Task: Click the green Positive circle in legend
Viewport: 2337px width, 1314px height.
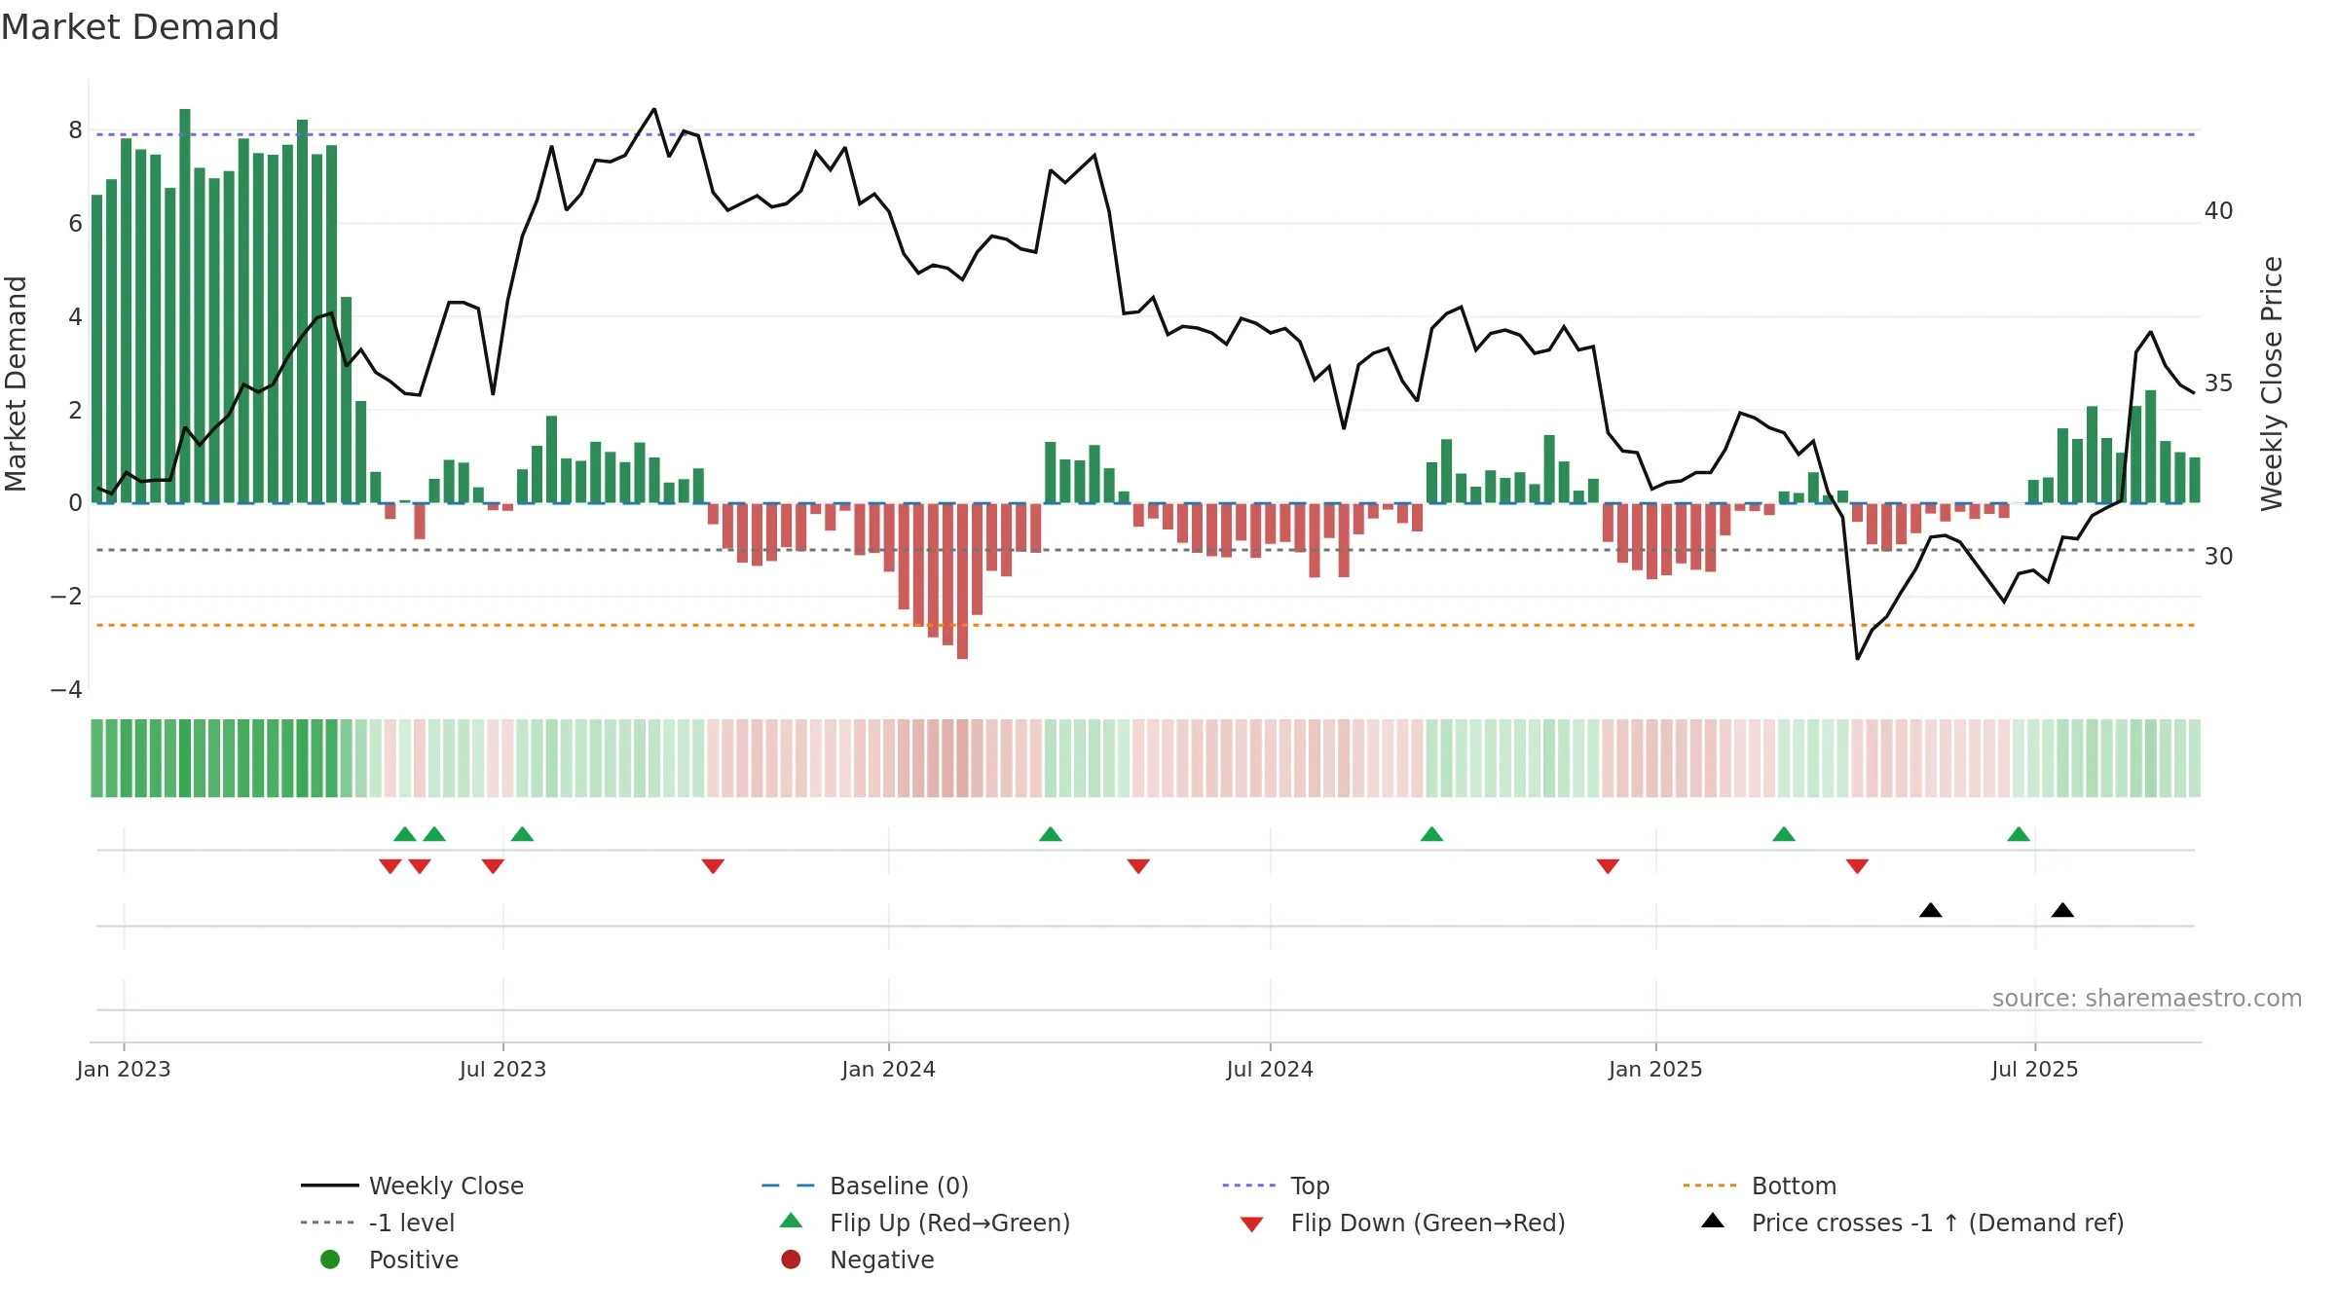Action: 330,1259
